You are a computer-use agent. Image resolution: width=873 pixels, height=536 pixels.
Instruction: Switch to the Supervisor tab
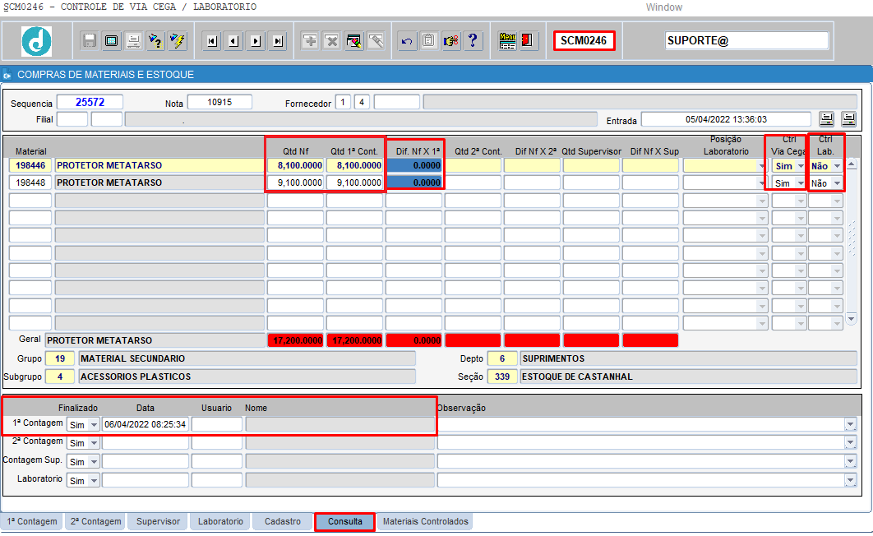point(158,521)
